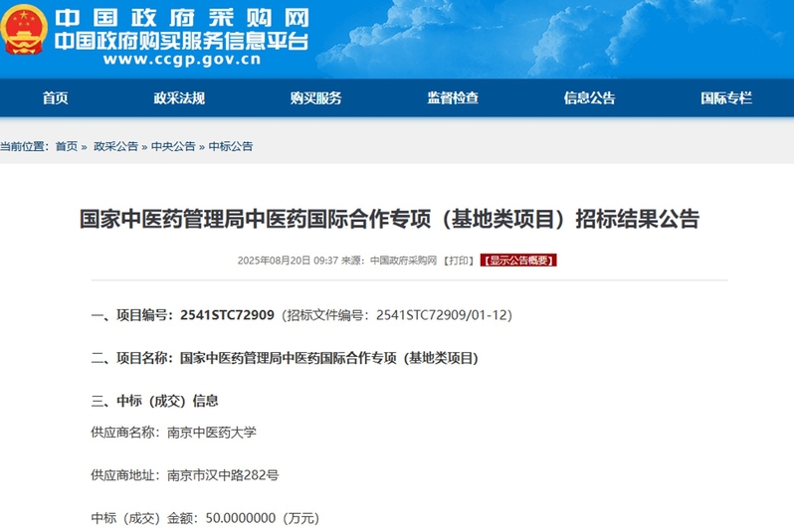Open the 信息公告 navigation menu
The width and height of the screenshot is (794, 529).
click(589, 97)
